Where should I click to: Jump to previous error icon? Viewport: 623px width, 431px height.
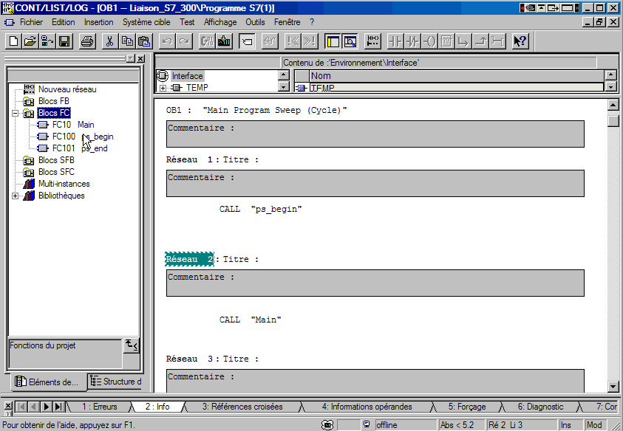pos(293,41)
